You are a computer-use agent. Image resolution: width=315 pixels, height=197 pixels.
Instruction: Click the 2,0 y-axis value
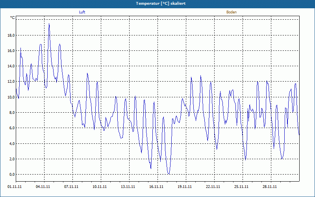[13, 159]
